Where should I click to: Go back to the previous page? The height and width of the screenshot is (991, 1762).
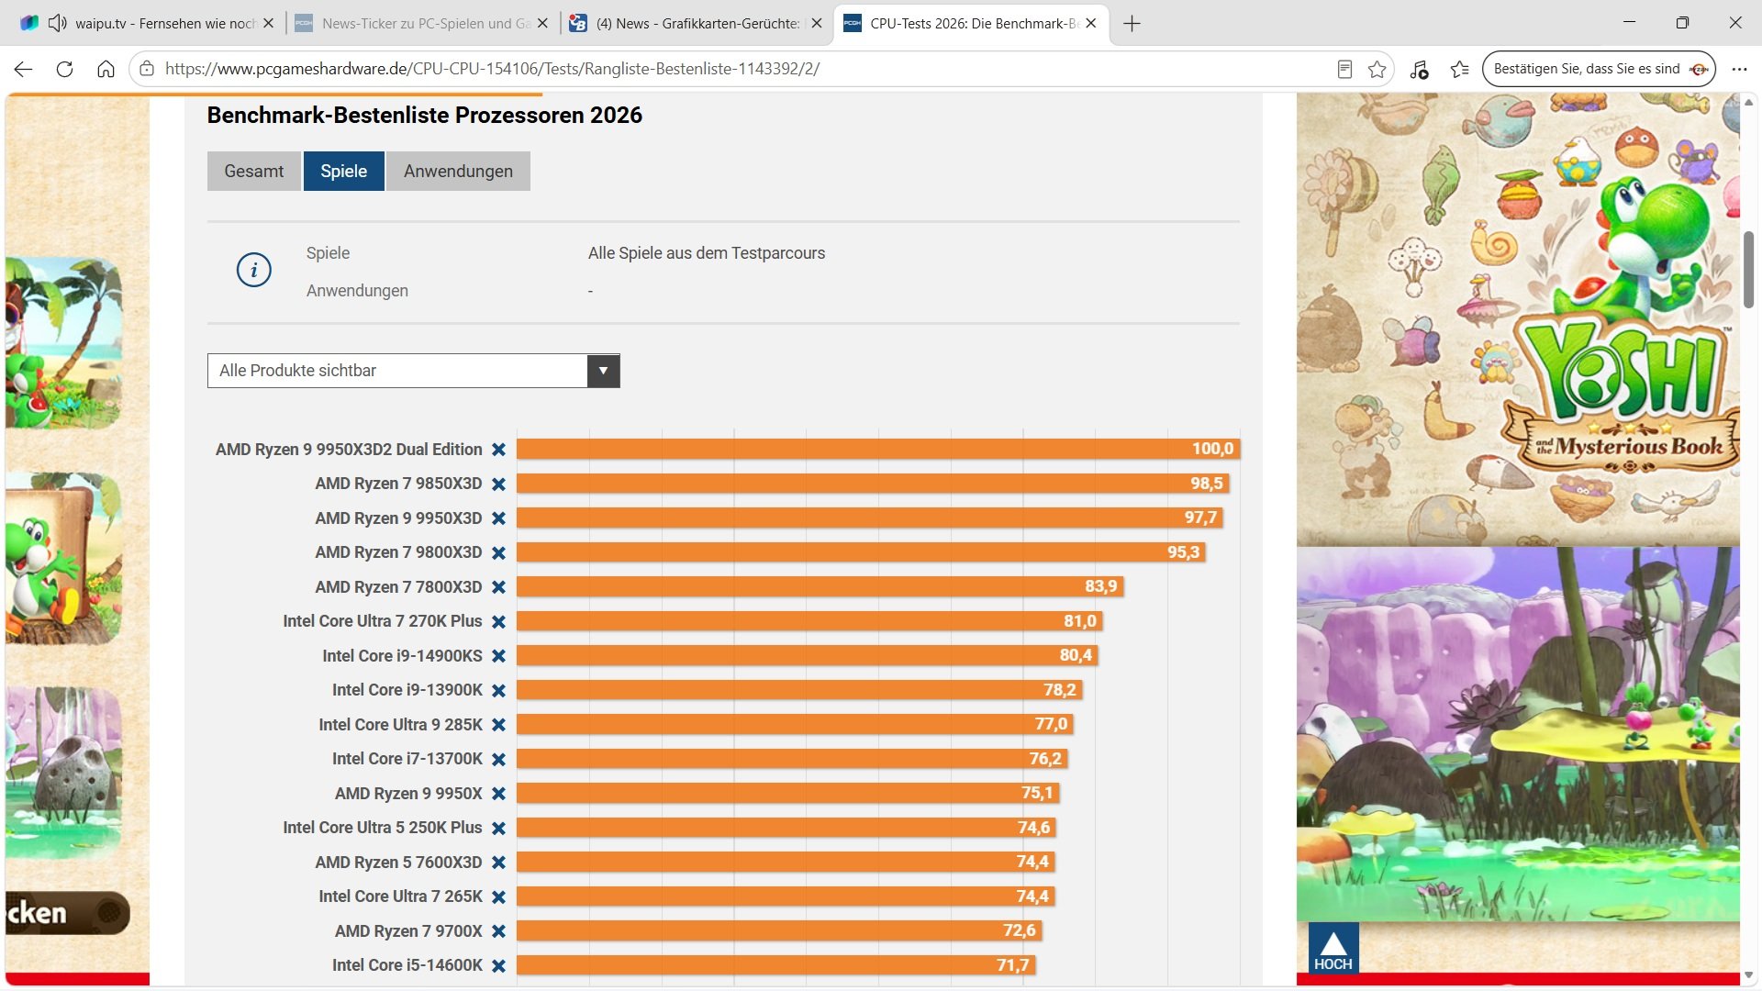pos(24,69)
